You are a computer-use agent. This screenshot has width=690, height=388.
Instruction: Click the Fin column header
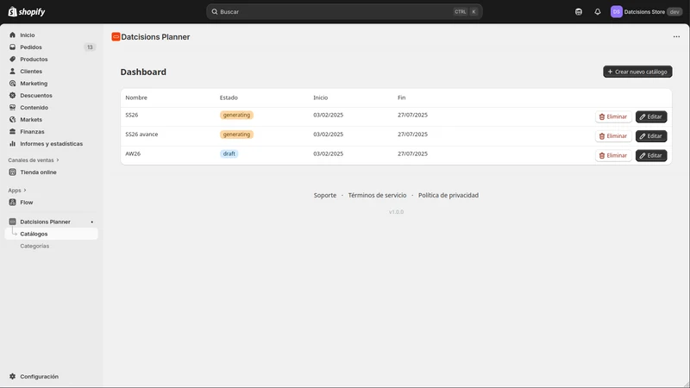click(x=402, y=97)
